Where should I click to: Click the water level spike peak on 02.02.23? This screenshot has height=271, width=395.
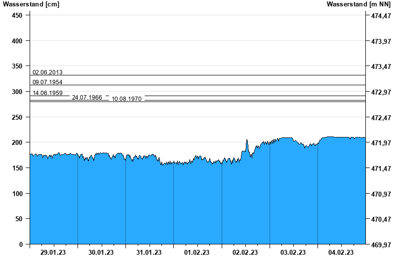(247, 140)
